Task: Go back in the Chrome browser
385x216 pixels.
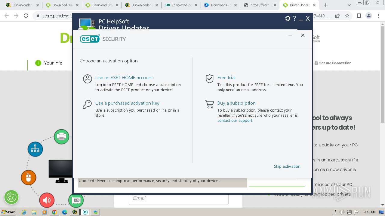Action: tap(7, 16)
